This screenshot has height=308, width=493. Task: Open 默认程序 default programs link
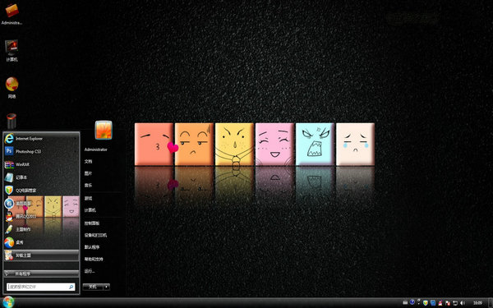92,247
